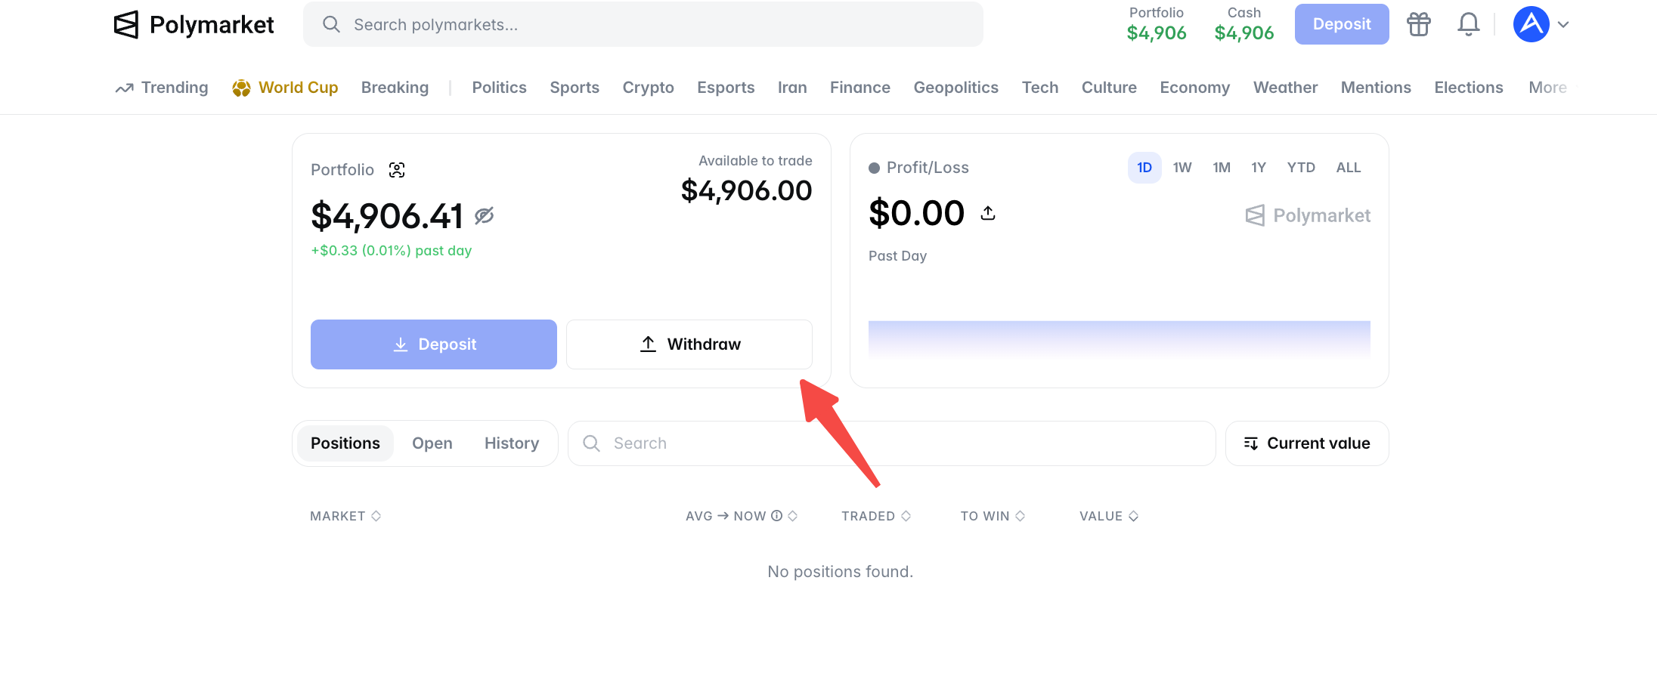Switch to the Positions tab
Viewport: 1657px width, 698px height.
click(345, 443)
